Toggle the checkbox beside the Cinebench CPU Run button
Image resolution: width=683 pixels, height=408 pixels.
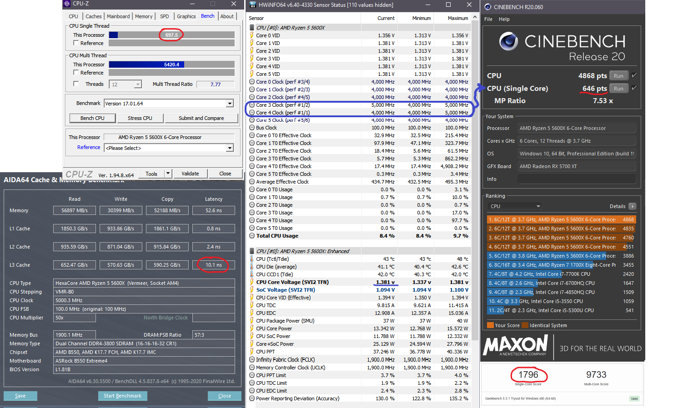[x=634, y=75]
